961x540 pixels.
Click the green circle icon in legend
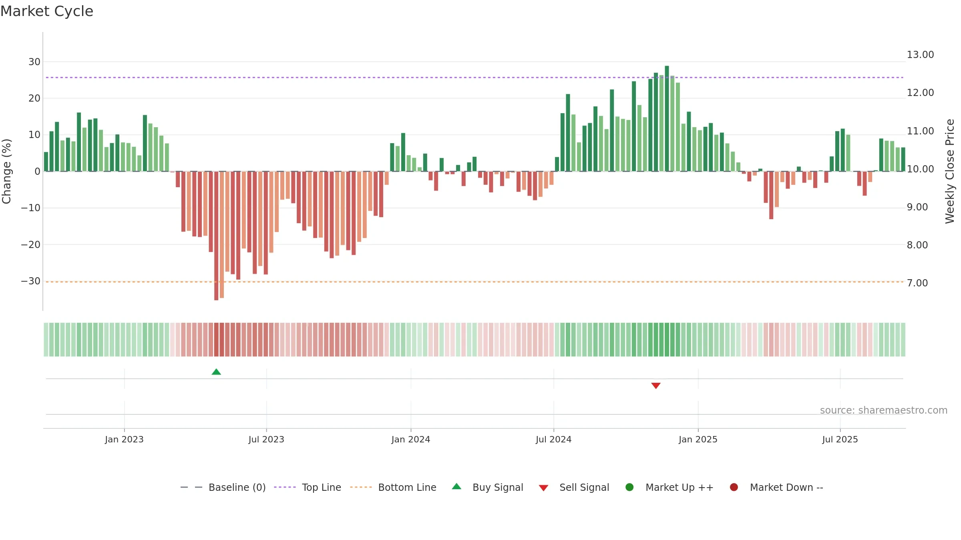click(629, 487)
